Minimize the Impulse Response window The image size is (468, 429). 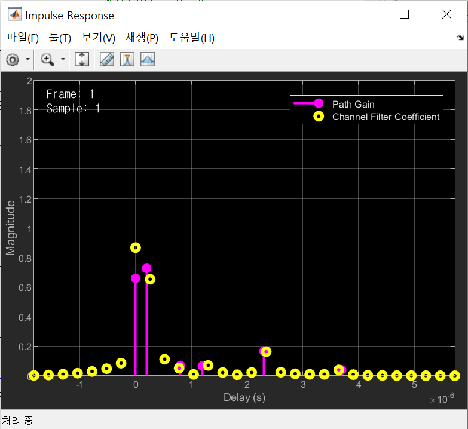pos(363,14)
